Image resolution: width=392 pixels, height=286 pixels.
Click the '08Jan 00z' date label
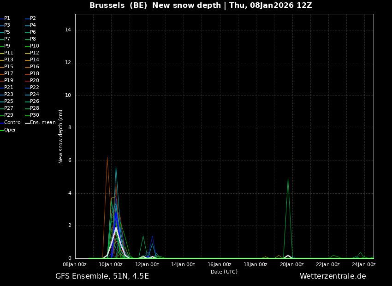click(75, 264)
